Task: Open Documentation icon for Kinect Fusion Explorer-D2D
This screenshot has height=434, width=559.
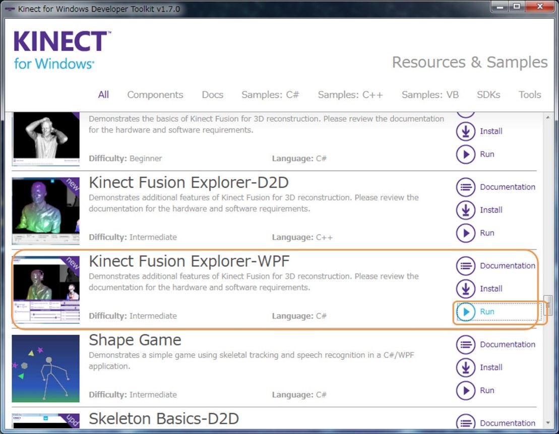Action: coord(466,187)
